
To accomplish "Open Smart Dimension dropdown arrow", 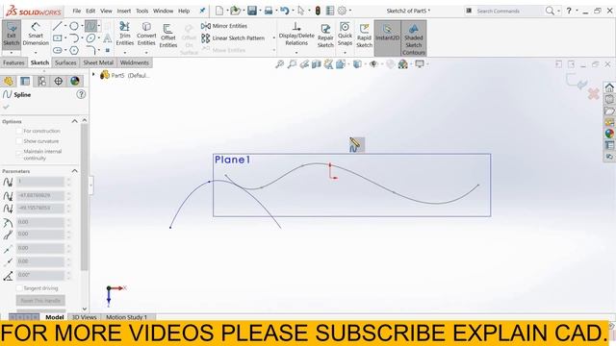I will [x=36, y=53].
